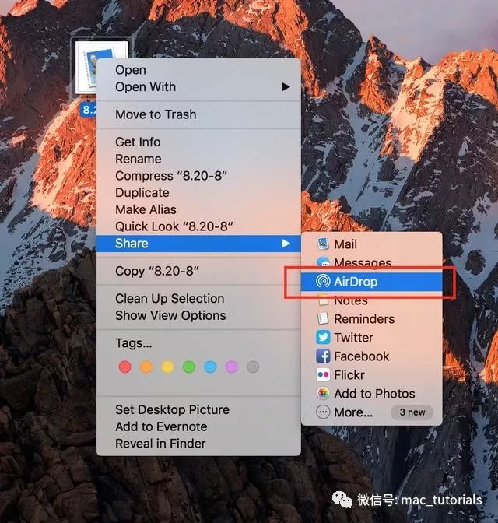Image resolution: width=498 pixels, height=523 pixels.
Task: Select the Flickr icon
Action: pyautogui.click(x=323, y=375)
